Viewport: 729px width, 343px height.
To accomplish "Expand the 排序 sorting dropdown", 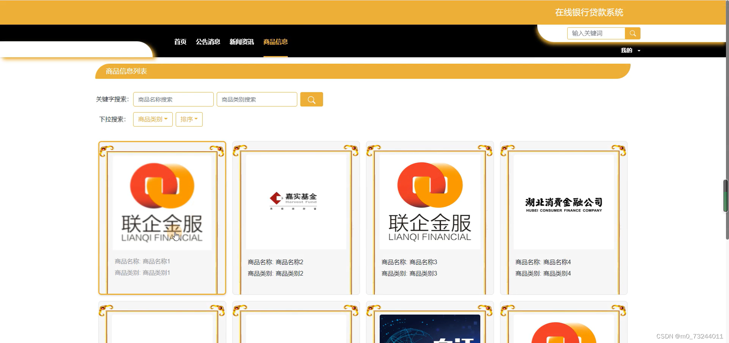I will coord(189,119).
